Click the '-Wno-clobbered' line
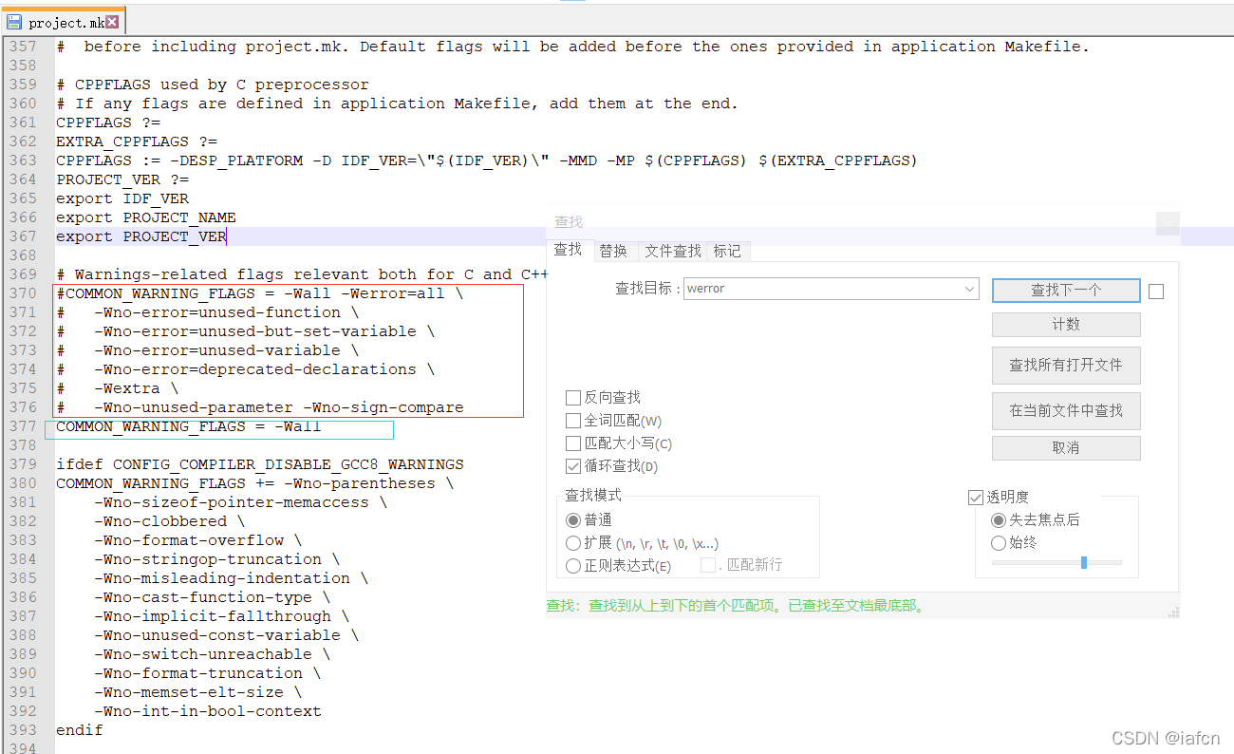 (x=170, y=521)
